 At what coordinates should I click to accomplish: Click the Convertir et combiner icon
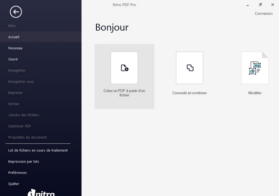click(189, 68)
